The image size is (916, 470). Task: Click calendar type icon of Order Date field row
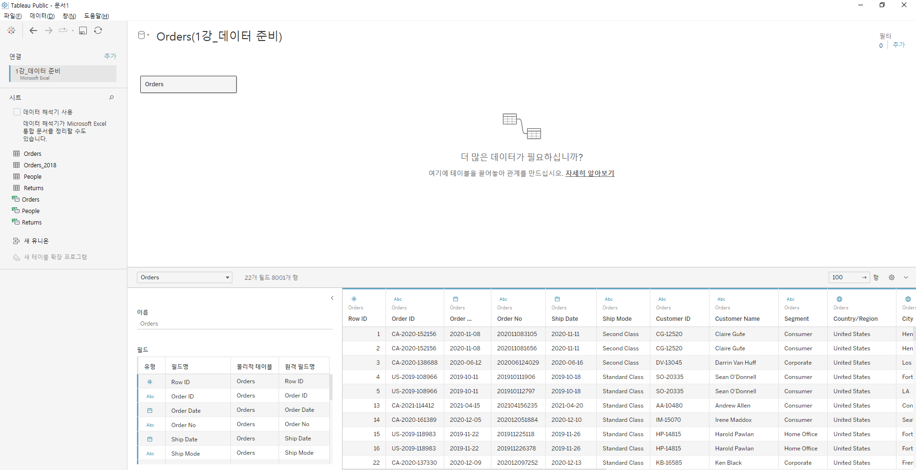150,411
